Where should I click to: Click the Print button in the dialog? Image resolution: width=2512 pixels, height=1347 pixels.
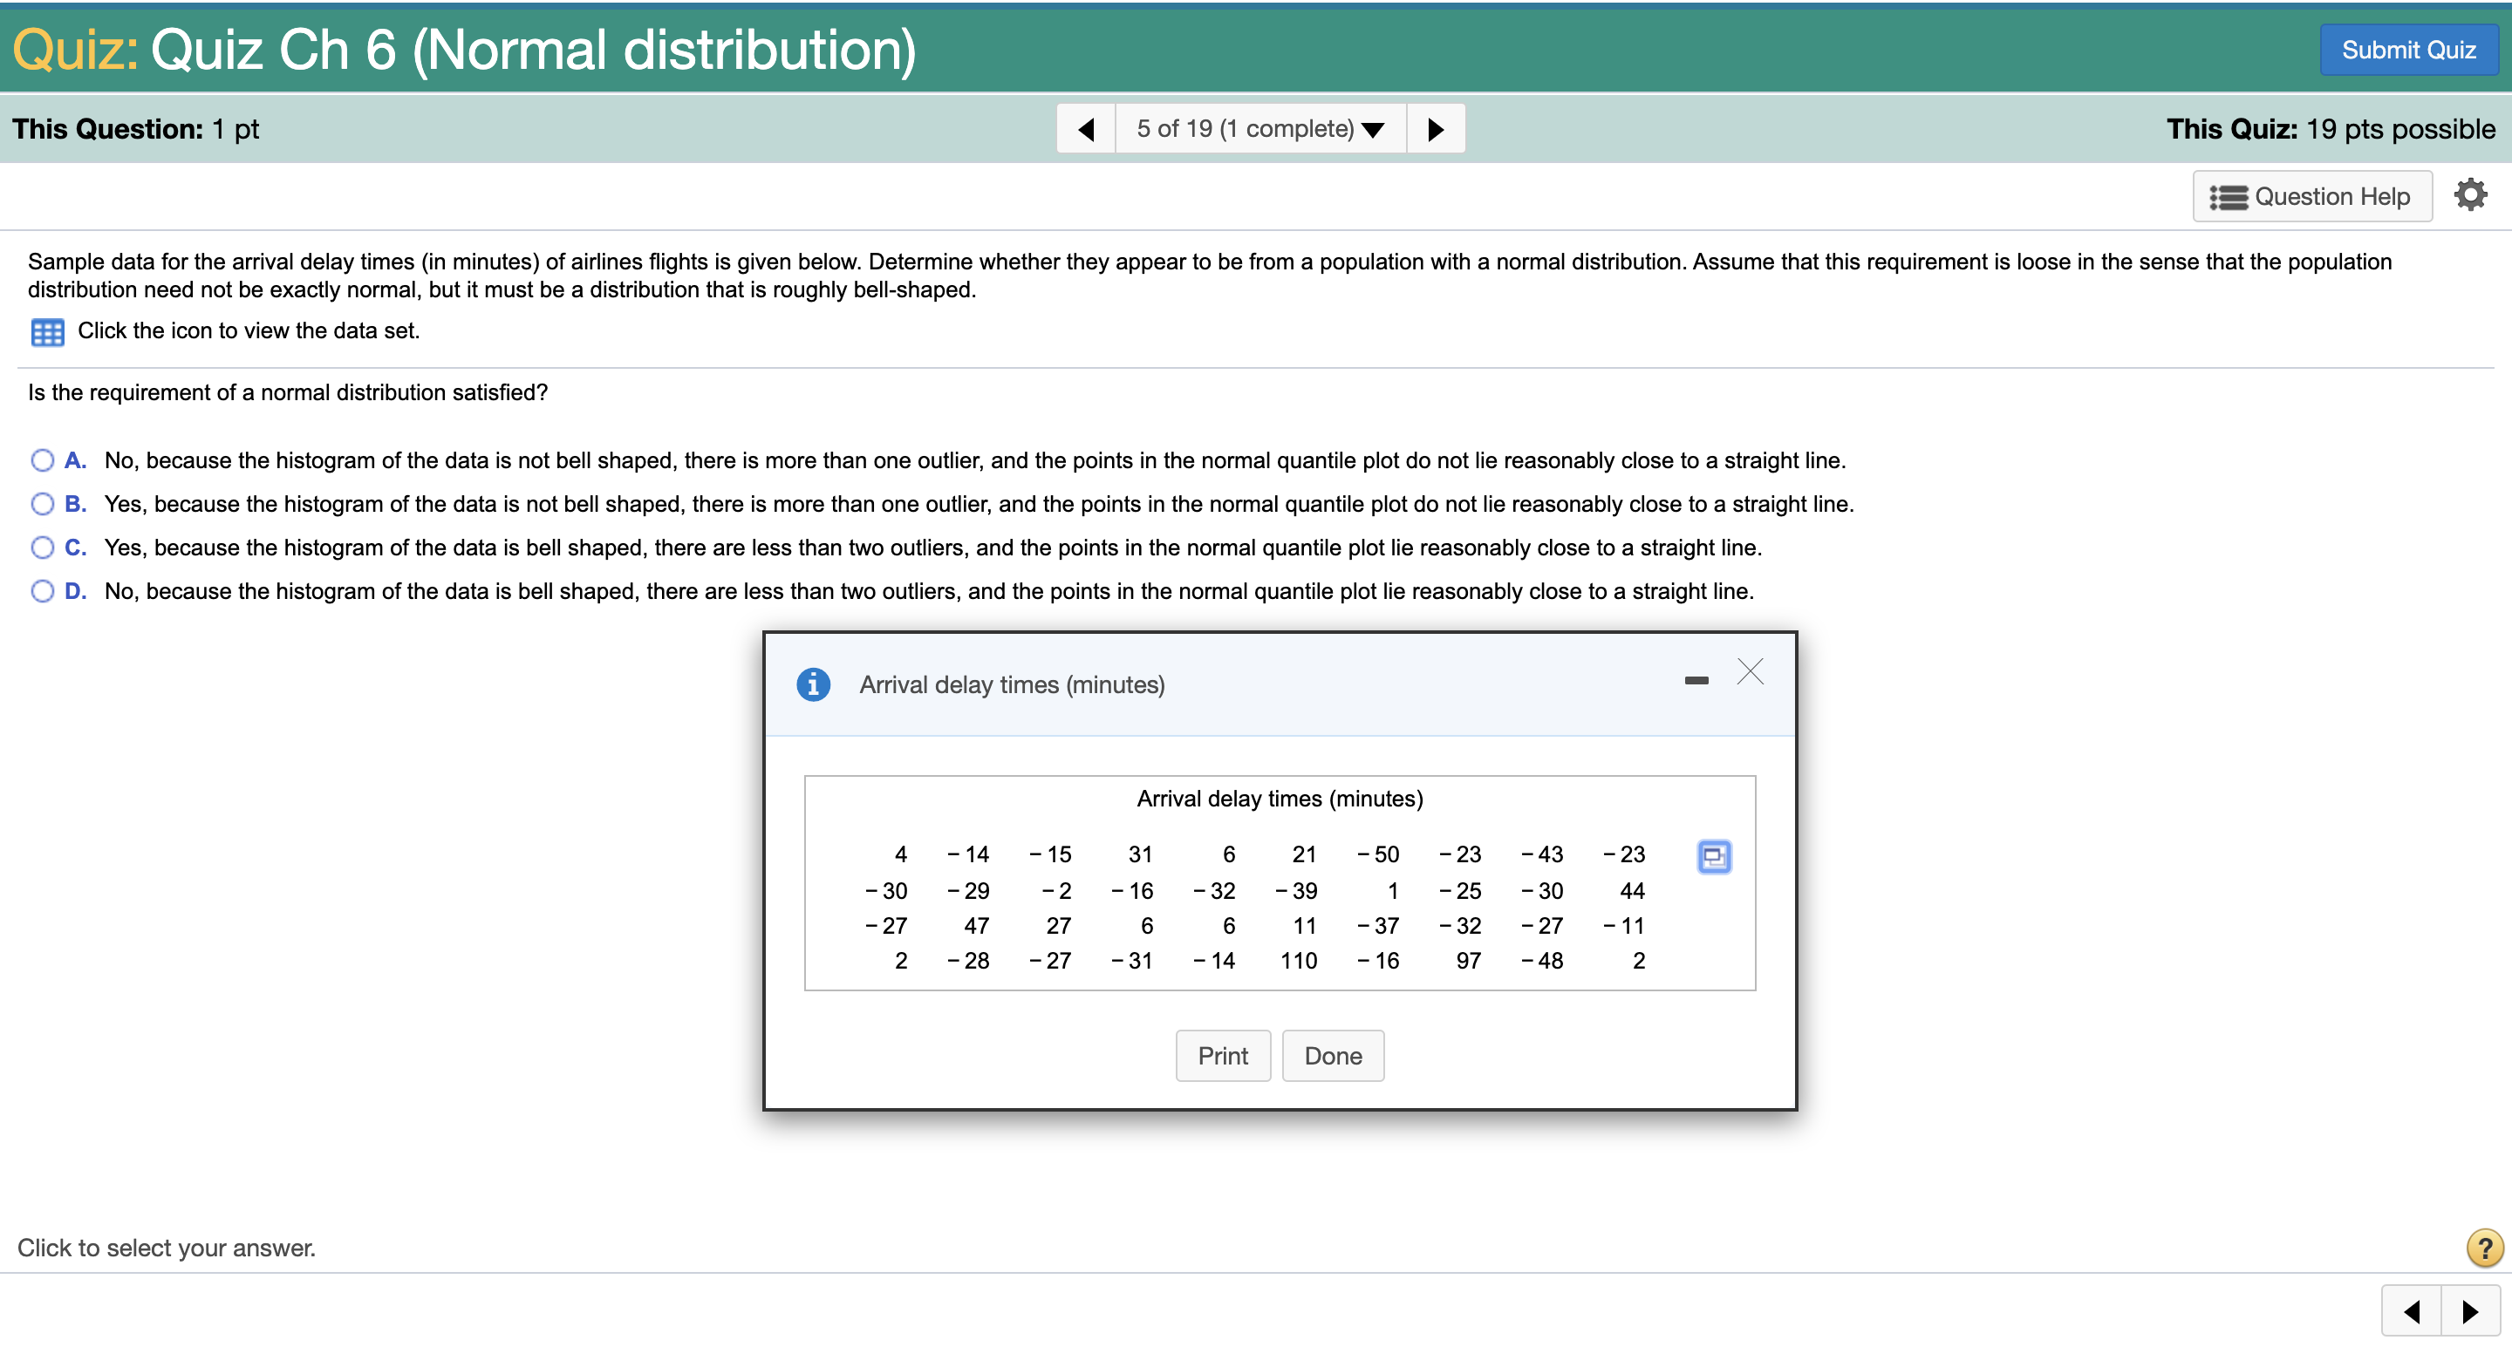(1223, 1055)
